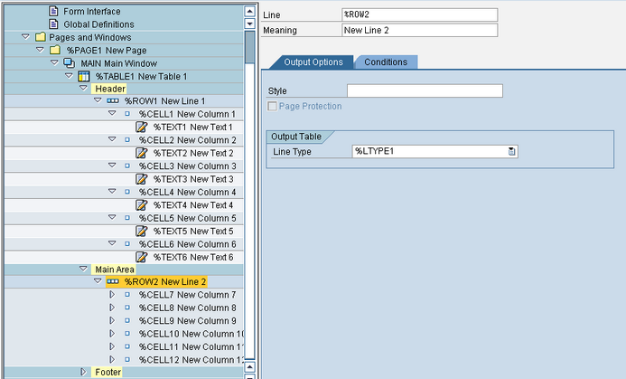The image size is (626, 379).
Task: Click the %CELL5 column icon
Action: pos(127,218)
